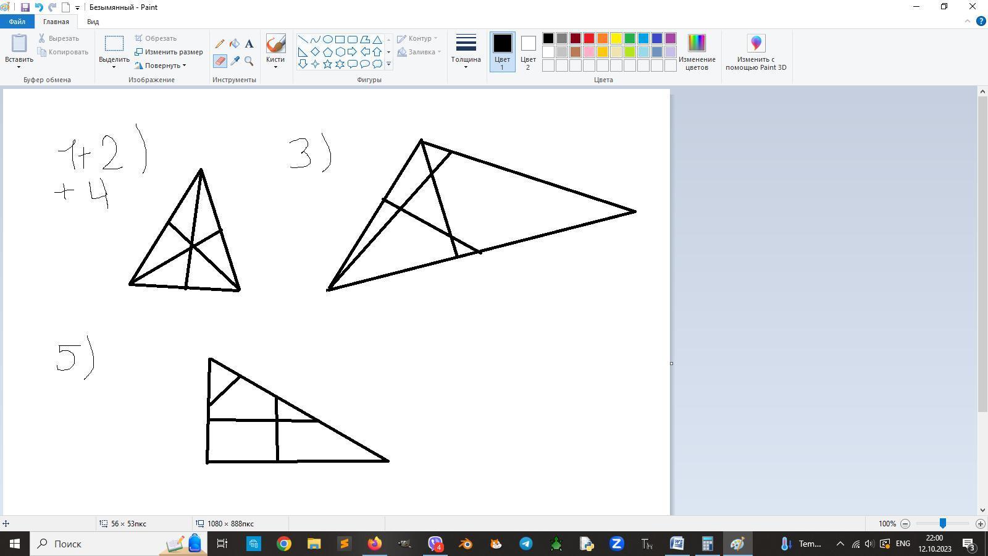Open Firefox from taskbar

click(x=375, y=544)
